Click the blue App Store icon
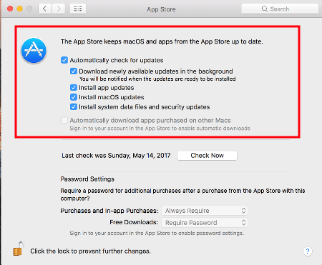 (34, 51)
